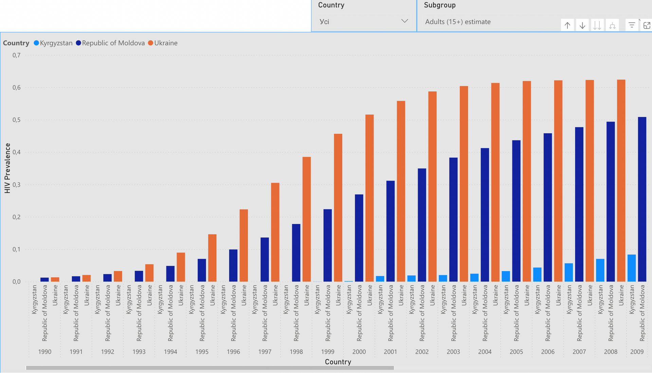Select Kyrgyzstan light blue bar for 2007
The width and height of the screenshot is (652, 373).
click(x=569, y=272)
